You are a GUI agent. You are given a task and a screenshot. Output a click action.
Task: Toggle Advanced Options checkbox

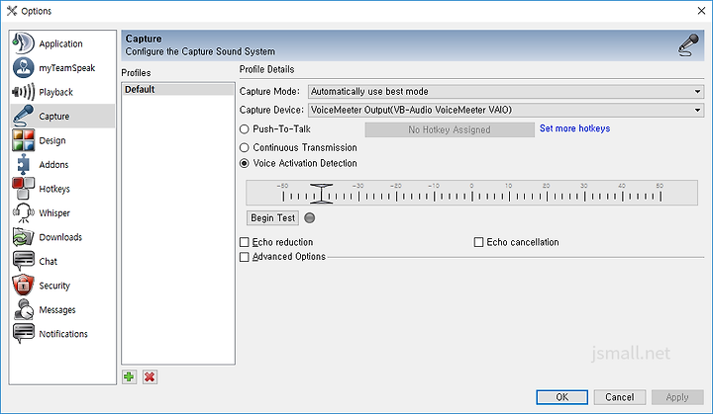pos(245,257)
